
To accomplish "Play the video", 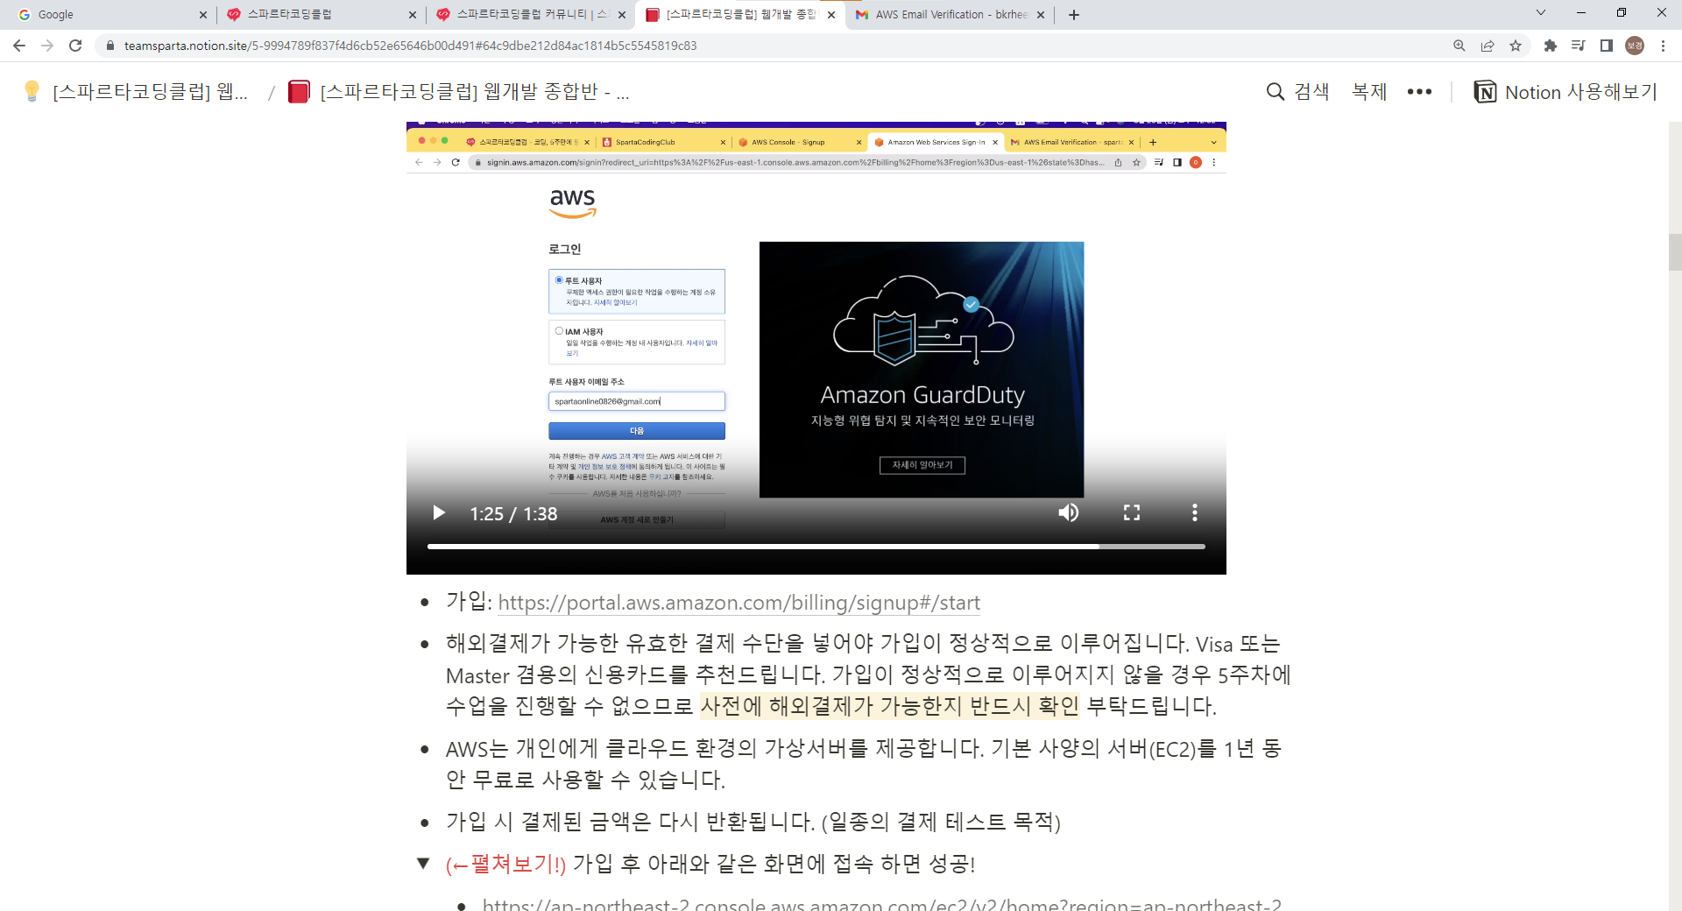I will [x=439, y=512].
